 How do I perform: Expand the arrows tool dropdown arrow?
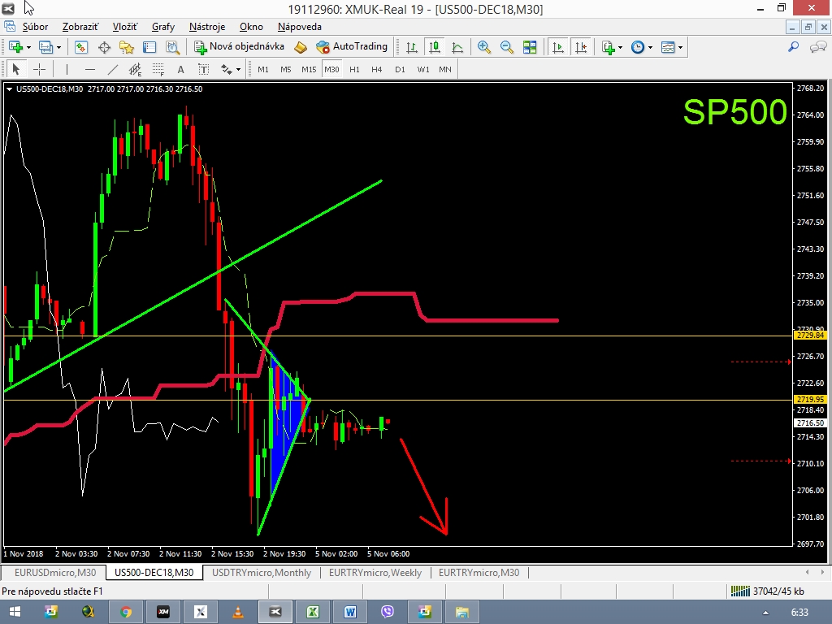(x=238, y=70)
